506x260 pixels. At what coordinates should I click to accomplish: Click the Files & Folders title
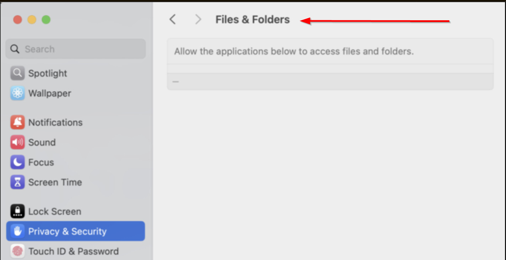pos(252,20)
